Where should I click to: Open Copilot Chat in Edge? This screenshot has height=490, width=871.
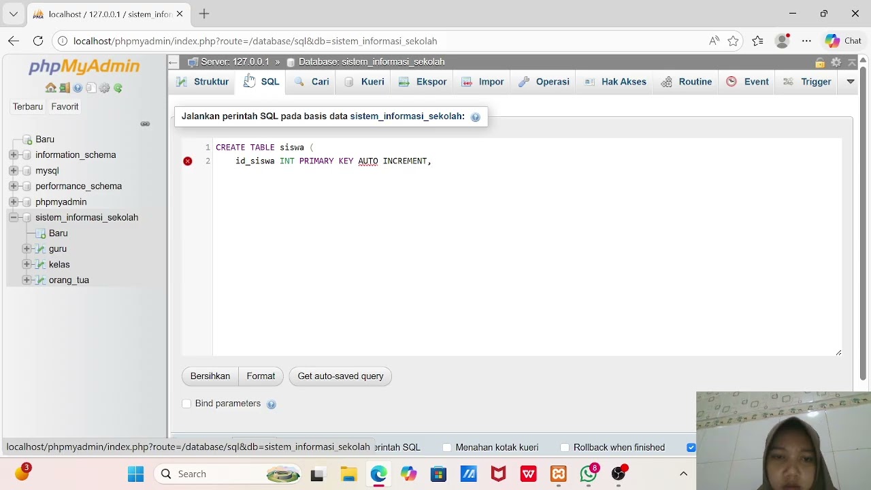844,41
